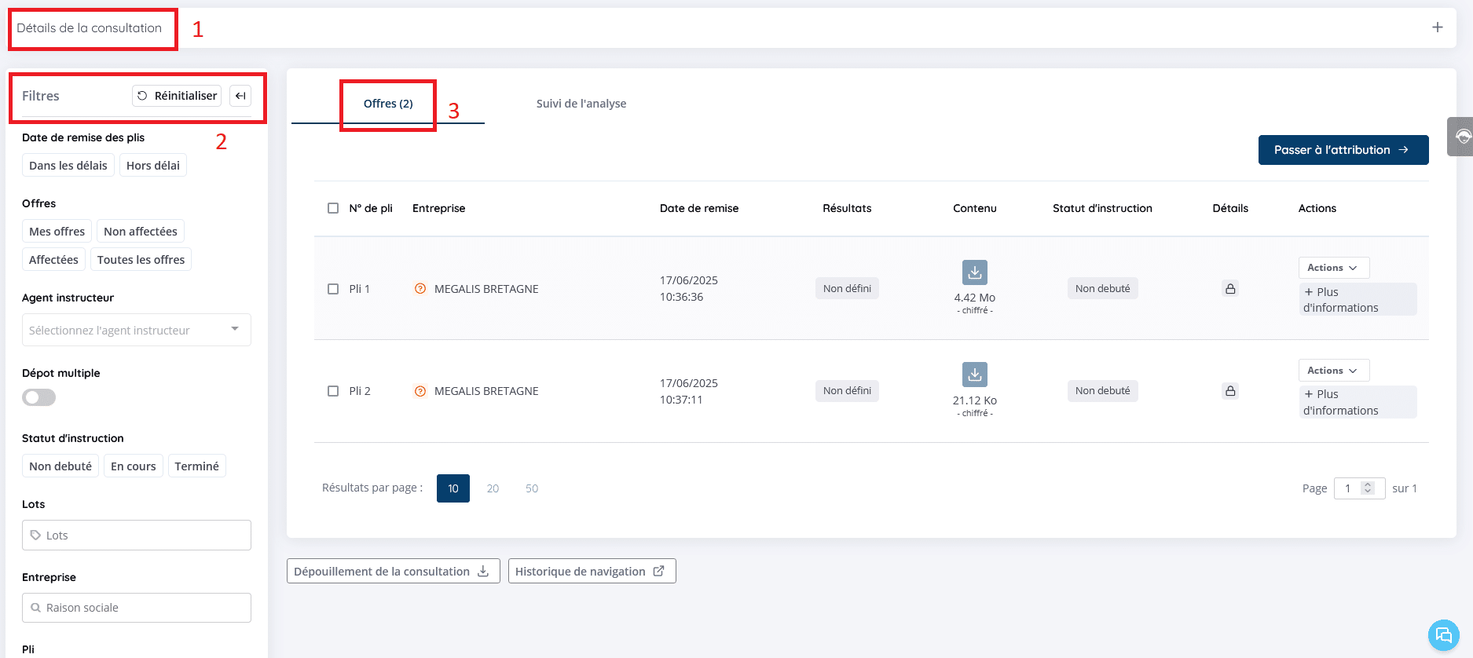Open Actions dropdown for Pli 1
Image resolution: width=1473 pixels, height=658 pixels.
(1333, 268)
